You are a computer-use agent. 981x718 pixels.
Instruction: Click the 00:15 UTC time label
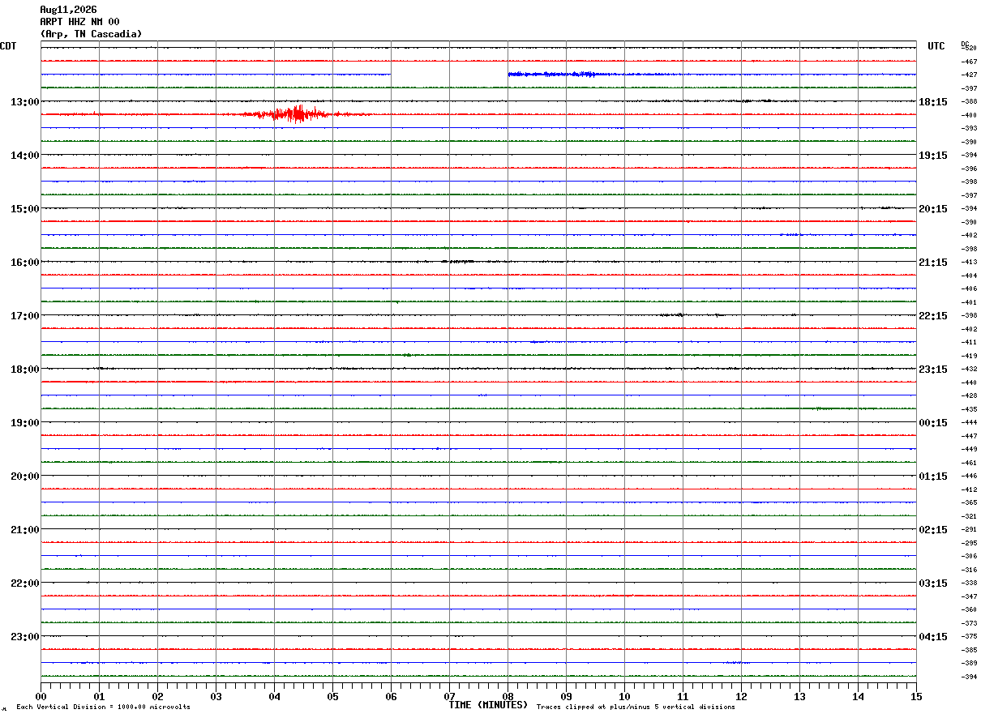coord(933,423)
